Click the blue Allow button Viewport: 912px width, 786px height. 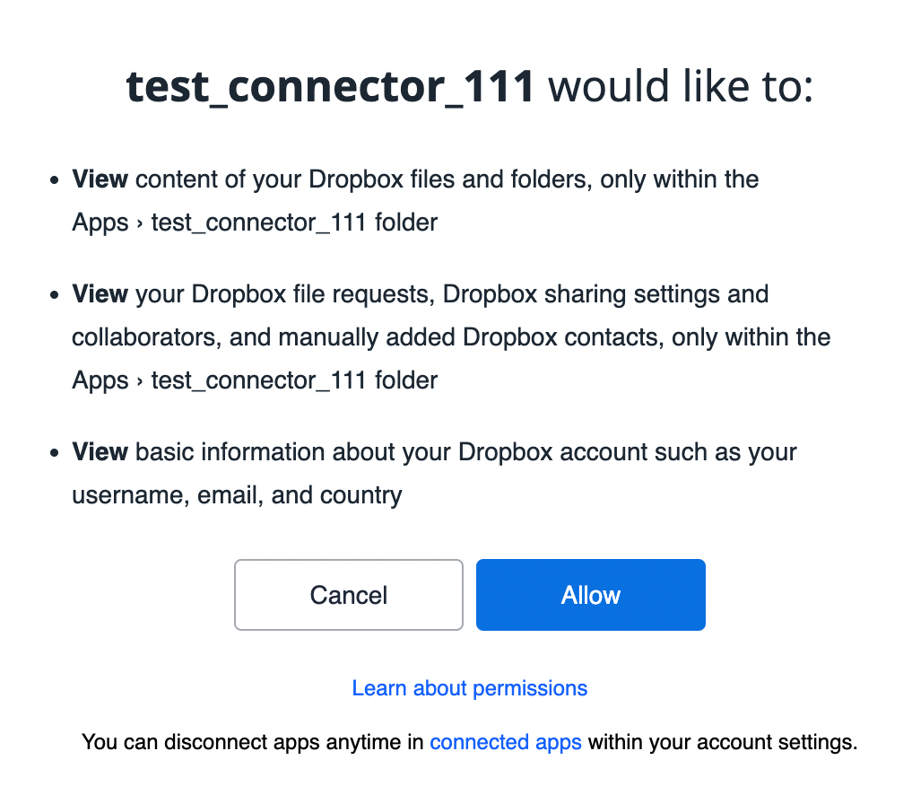[590, 595]
